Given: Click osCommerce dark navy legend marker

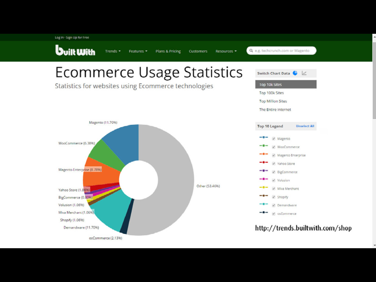Looking at the screenshot, I should (x=264, y=213).
